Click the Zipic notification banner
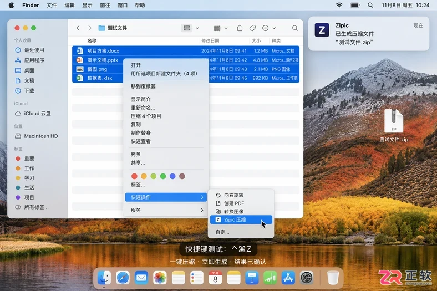The height and width of the screenshot is (291, 437). pyautogui.click(x=369, y=34)
